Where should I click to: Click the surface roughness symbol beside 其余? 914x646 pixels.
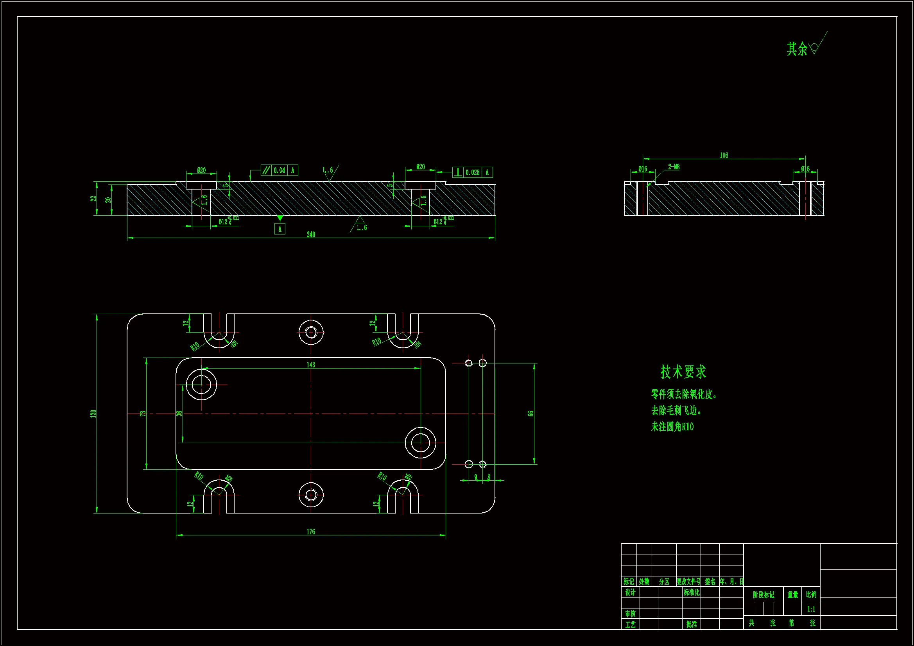(815, 48)
